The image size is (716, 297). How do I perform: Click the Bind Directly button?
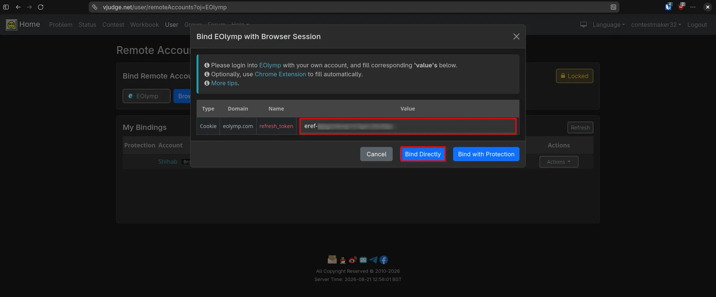point(423,154)
